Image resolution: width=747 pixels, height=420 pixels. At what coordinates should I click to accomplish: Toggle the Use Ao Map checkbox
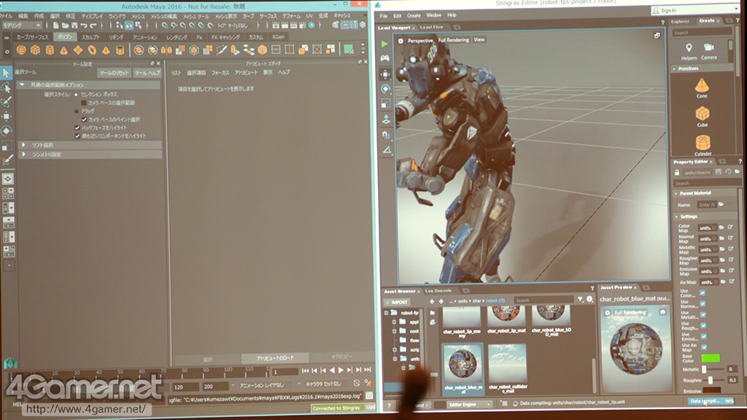click(x=704, y=347)
